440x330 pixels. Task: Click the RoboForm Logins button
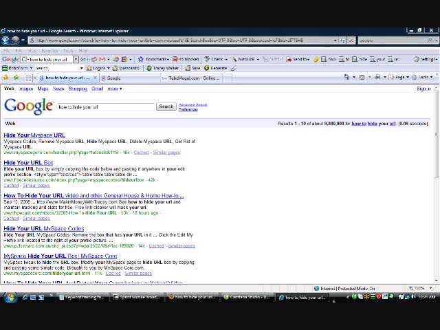pos(98,68)
